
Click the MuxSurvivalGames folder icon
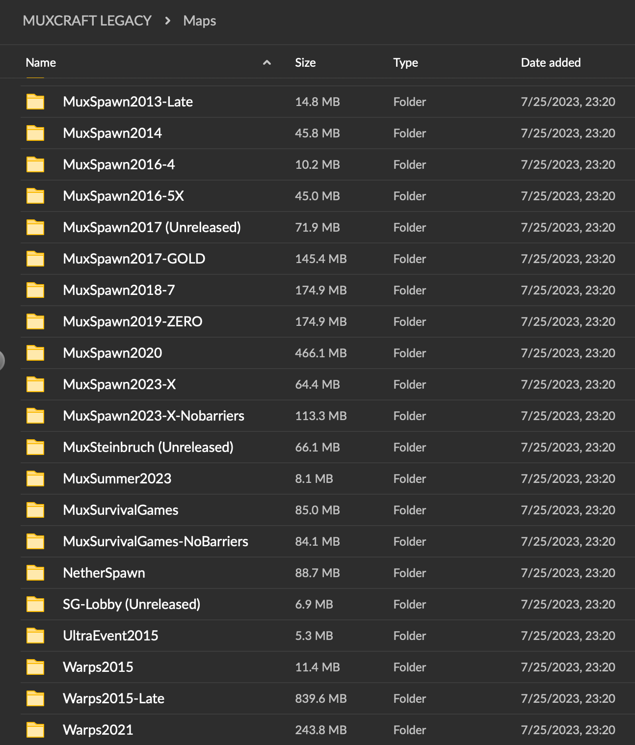[x=35, y=510]
